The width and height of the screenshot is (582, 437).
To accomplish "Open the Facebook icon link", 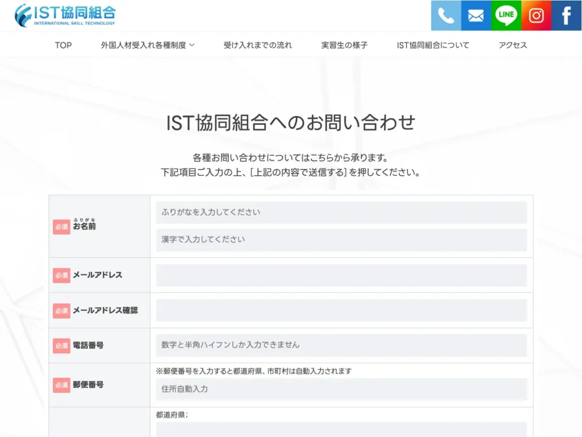I will [567, 15].
